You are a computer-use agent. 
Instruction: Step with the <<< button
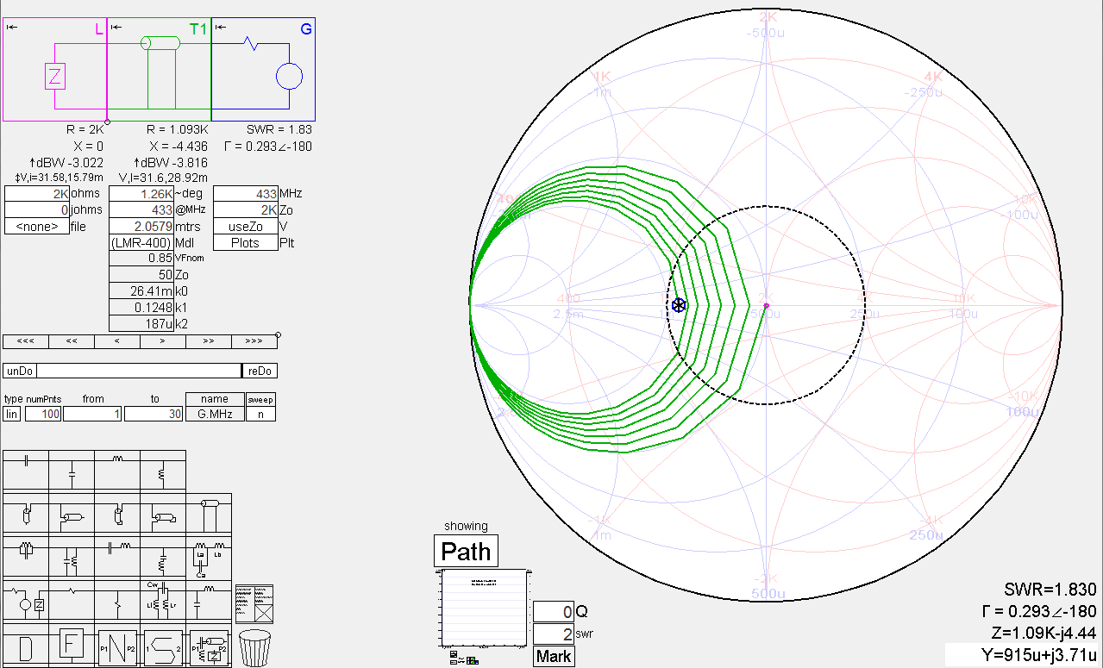26,340
